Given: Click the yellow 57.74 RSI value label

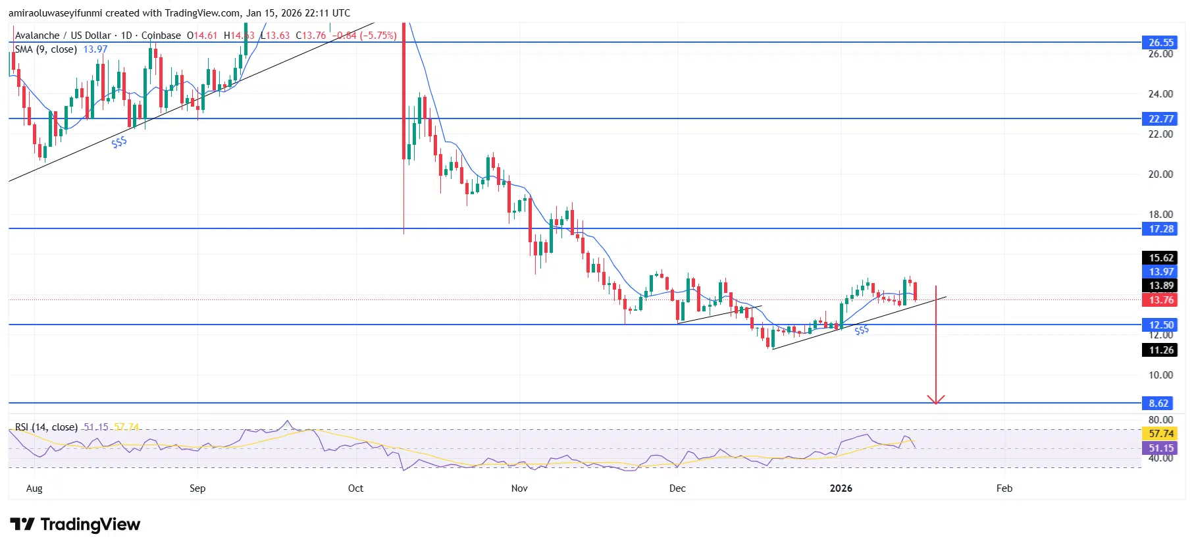Looking at the screenshot, I should click(x=1160, y=434).
